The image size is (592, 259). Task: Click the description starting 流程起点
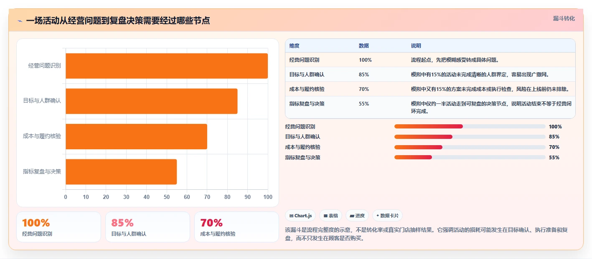(455, 60)
